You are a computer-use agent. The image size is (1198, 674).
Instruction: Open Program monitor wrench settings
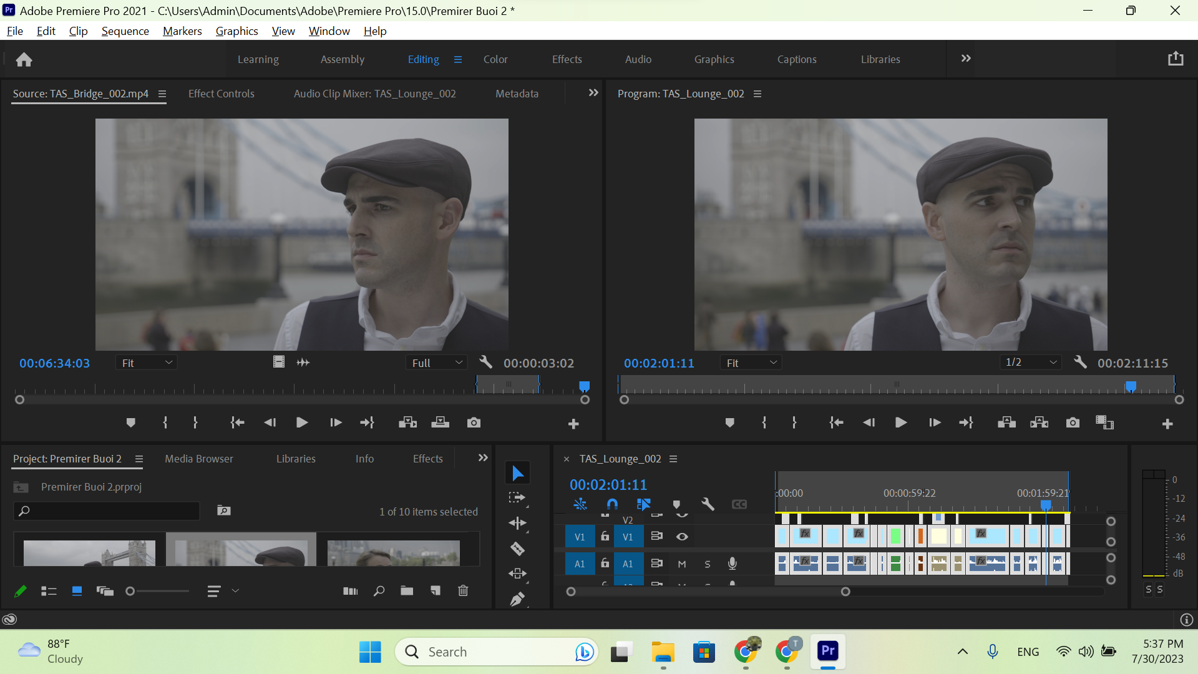1081,363
